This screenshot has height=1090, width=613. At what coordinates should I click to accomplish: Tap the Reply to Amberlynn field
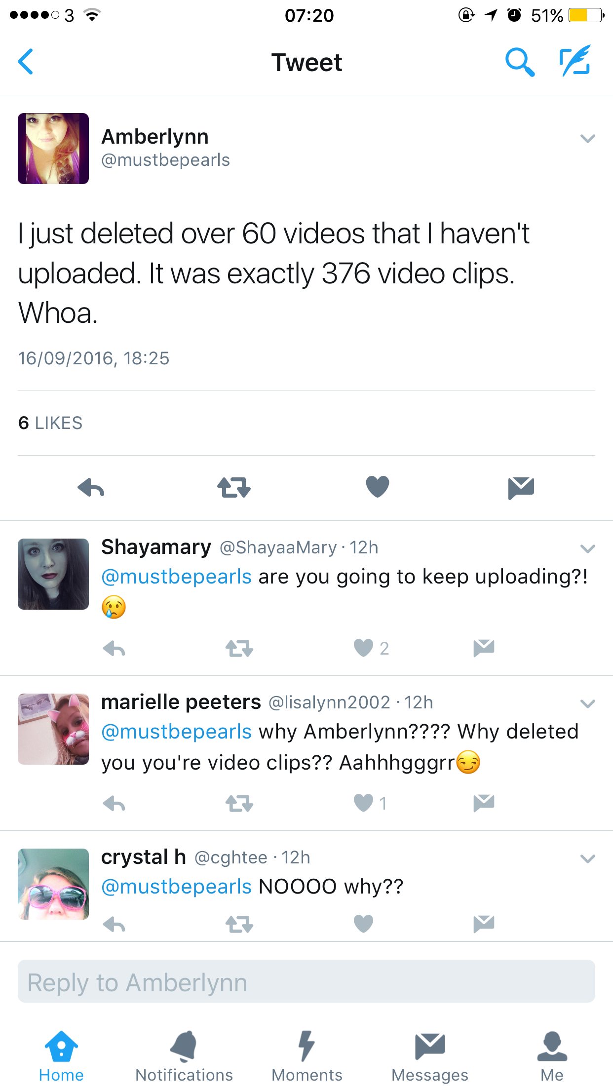[306, 981]
